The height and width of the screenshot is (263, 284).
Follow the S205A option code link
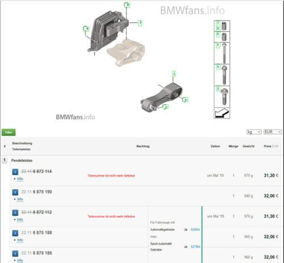pos(195,229)
